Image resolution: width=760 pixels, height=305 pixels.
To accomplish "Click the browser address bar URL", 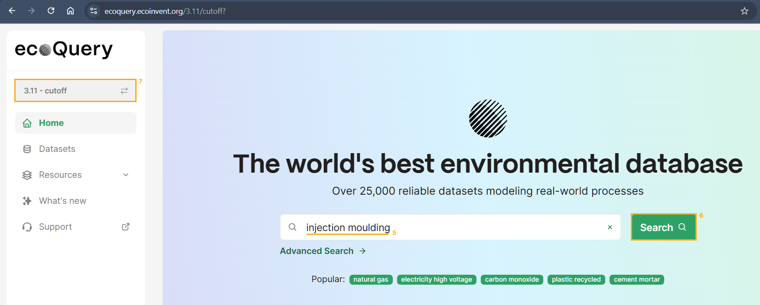I will click(165, 11).
